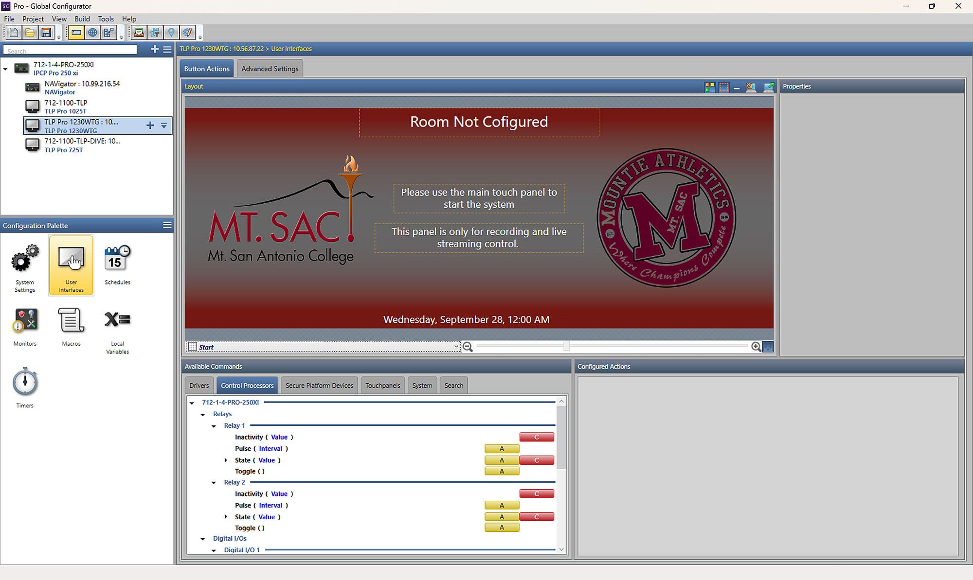The height and width of the screenshot is (580, 973).
Task: Open Macros in the palette
Action: (x=71, y=327)
